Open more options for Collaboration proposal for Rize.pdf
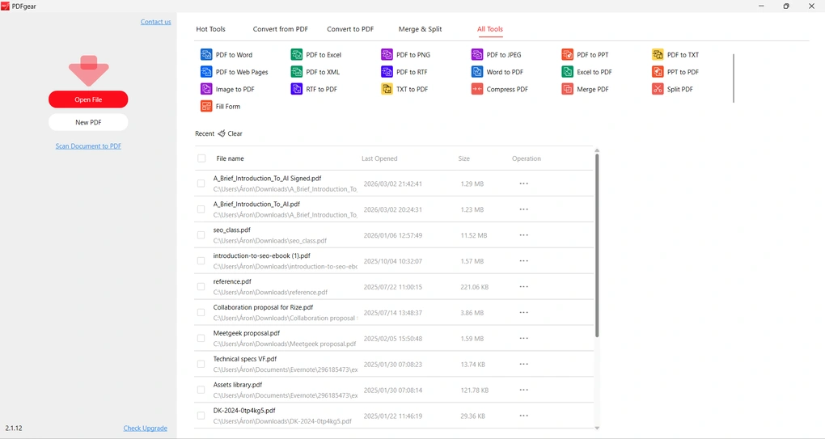Viewport: 825px width, 439px height. pyautogui.click(x=523, y=312)
